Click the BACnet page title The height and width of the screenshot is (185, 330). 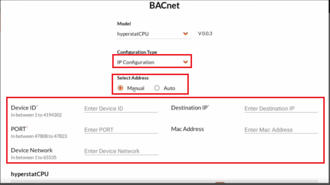tap(164, 6)
